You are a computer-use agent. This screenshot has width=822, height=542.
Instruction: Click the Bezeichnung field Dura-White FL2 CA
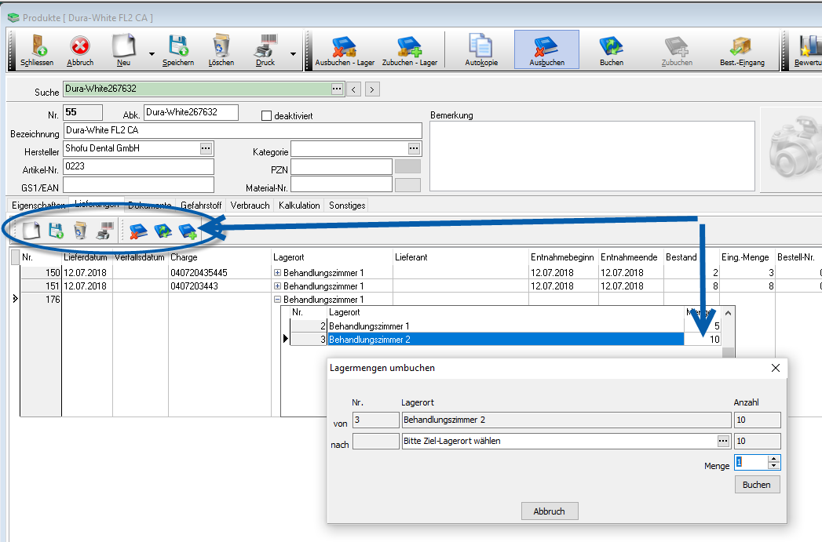243,130
